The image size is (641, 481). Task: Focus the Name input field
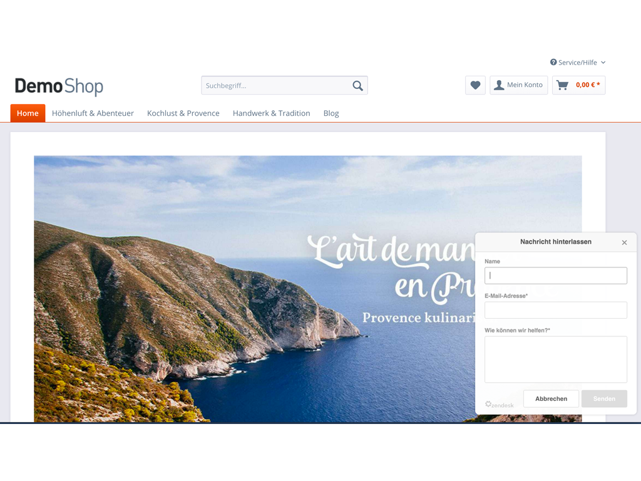pyautogui.click(x=555, y=276)
